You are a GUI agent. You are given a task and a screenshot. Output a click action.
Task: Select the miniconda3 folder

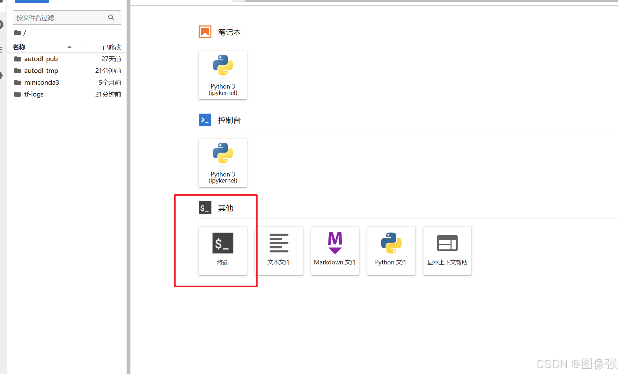click(x=67, y=83)
